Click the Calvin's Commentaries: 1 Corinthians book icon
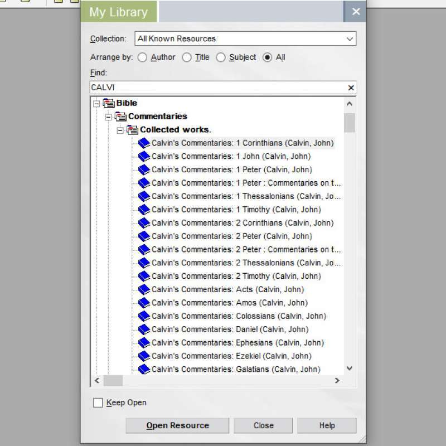 (x=144, y=143)
